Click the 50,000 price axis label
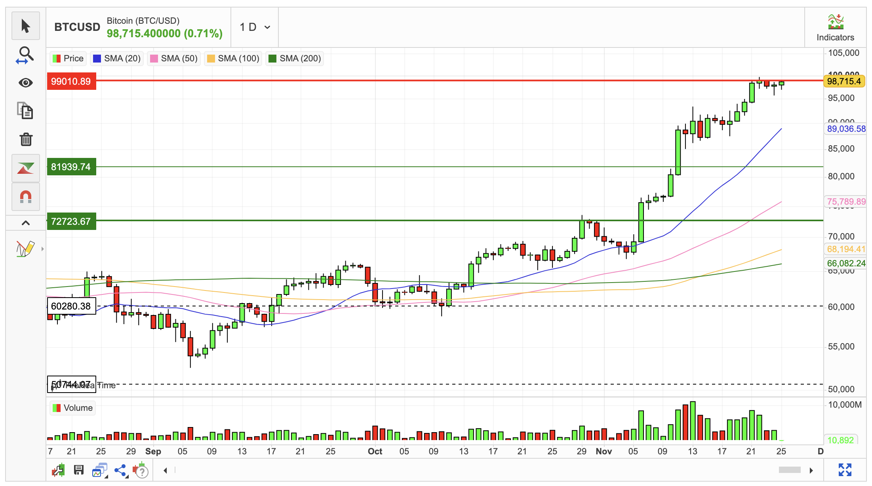Screen dimensions: 872x486 [x=842, y=389]
